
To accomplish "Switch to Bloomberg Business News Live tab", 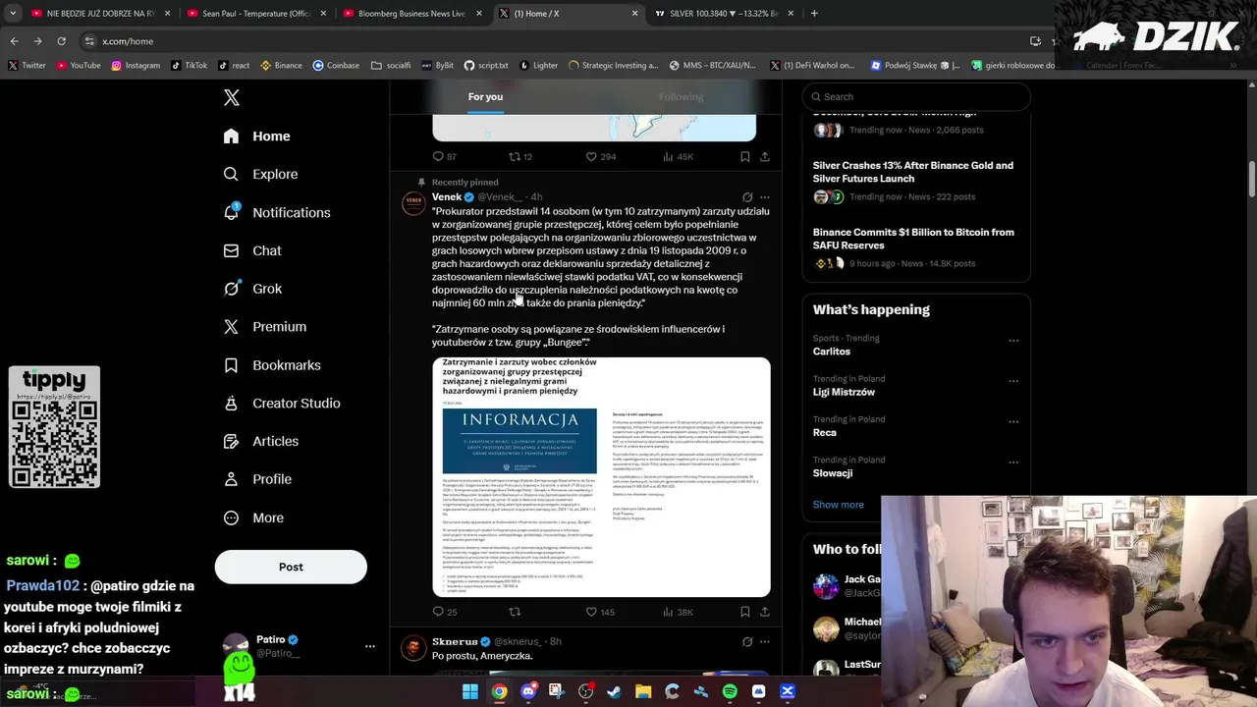I will pos(411,14).
